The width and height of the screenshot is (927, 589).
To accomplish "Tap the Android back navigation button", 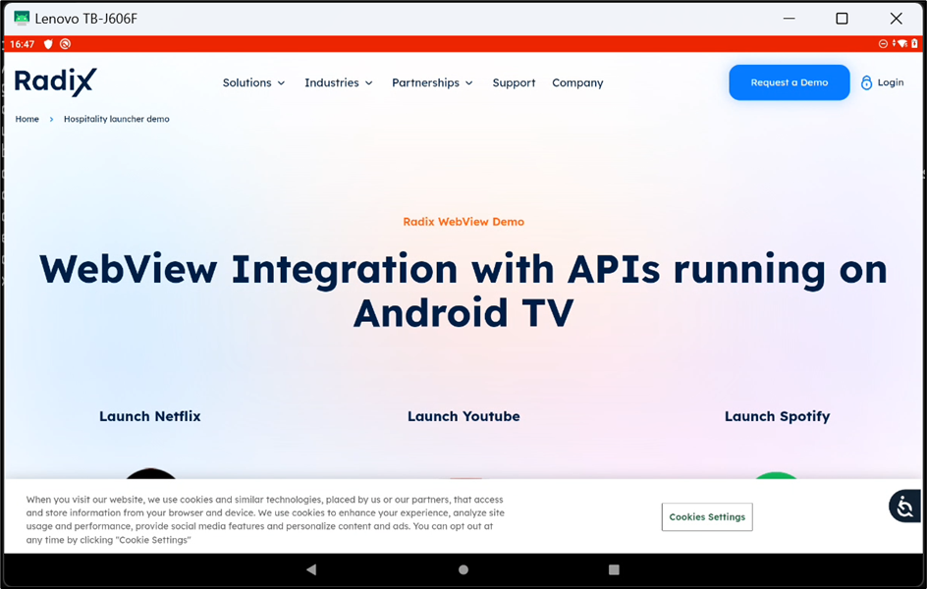I will point(311,569).
